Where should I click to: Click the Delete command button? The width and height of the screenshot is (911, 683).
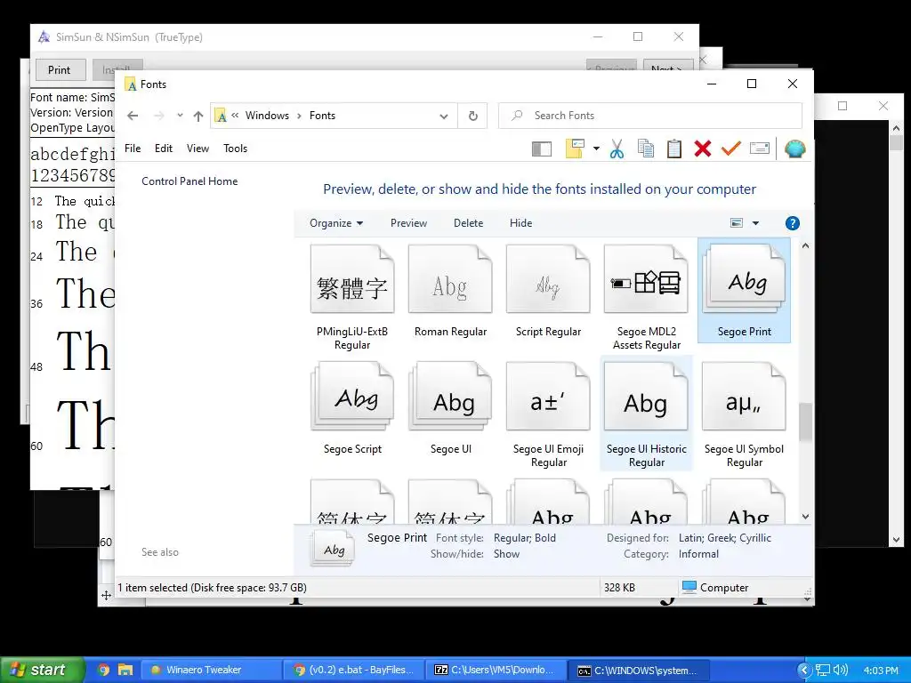point(468,223)
